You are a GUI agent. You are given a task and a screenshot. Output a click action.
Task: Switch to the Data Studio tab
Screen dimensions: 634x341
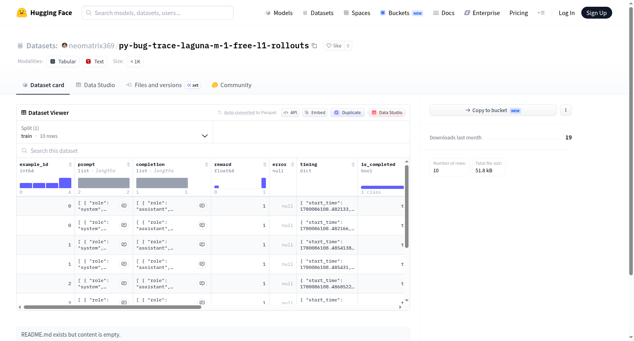tap(95, 85)
